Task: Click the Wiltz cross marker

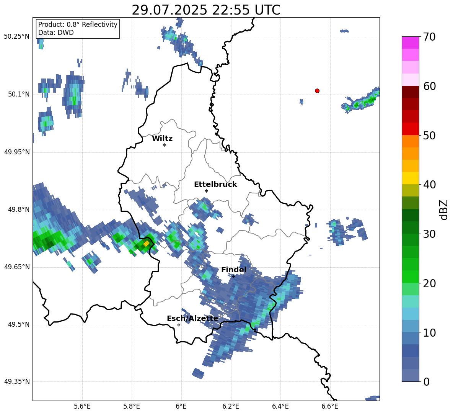Action: point(164,145)
